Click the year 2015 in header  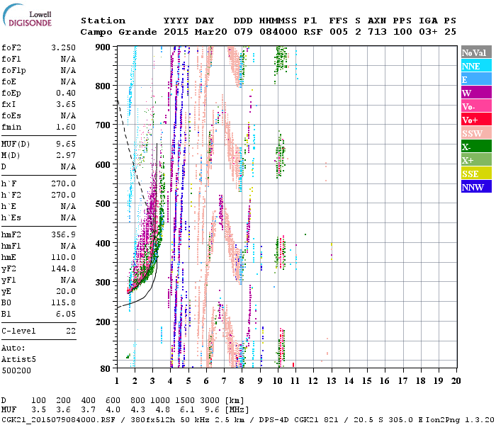(176, 32)
